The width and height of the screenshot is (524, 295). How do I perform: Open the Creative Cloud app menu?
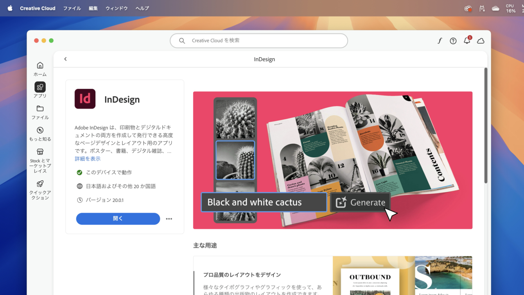[38, 8]
